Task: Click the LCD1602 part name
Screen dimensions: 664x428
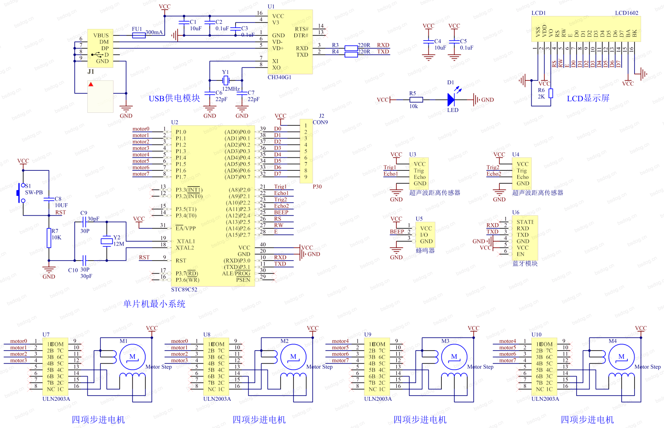Action: click(x=626, y=13)
